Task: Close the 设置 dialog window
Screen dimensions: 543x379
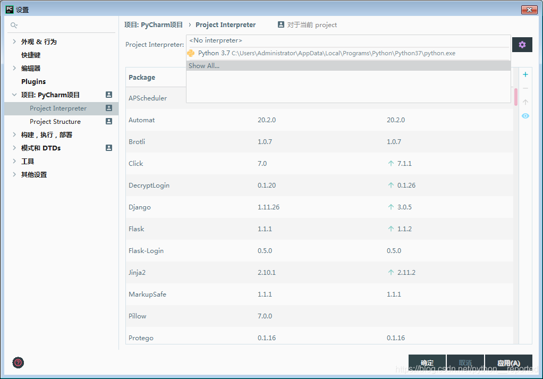Action: [529, 10]
